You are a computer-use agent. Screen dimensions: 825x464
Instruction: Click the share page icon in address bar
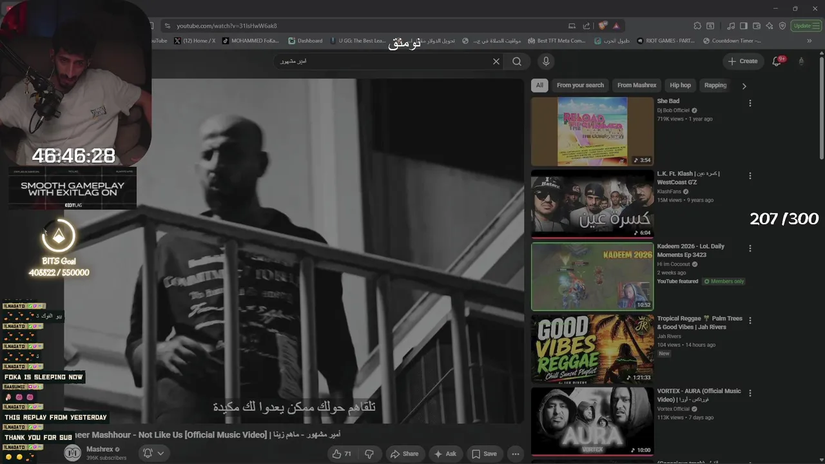[587, 26]
